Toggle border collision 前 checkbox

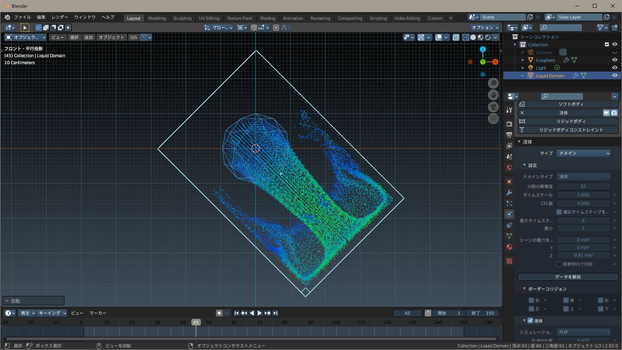[531, 300]
